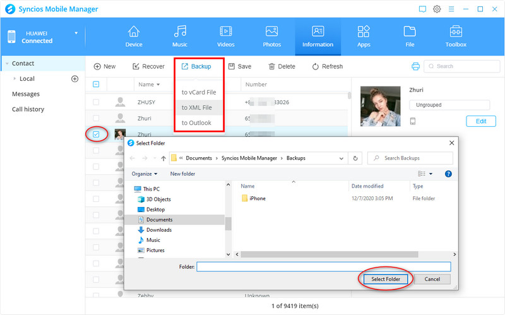Screen dimensions: 505x315
Task: Open the File tab
Action: [x=410, y=37]
